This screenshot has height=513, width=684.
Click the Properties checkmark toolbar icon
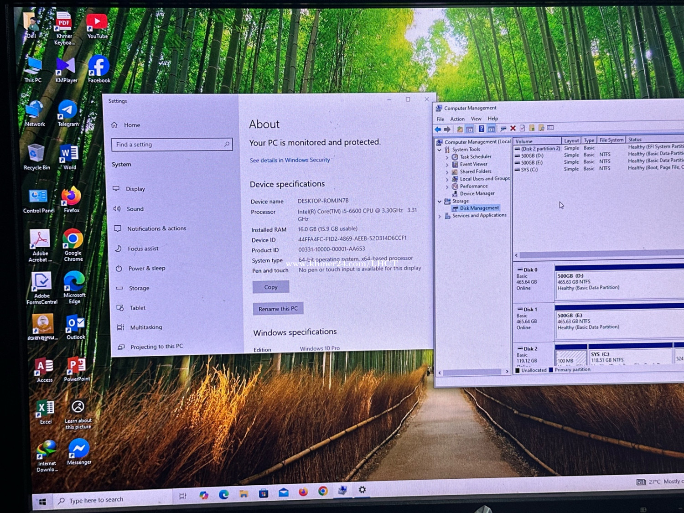pyautogui.click(x=522, y=128)
